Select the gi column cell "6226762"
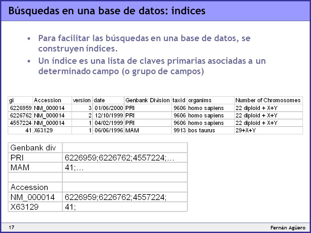 pos(21,116)
